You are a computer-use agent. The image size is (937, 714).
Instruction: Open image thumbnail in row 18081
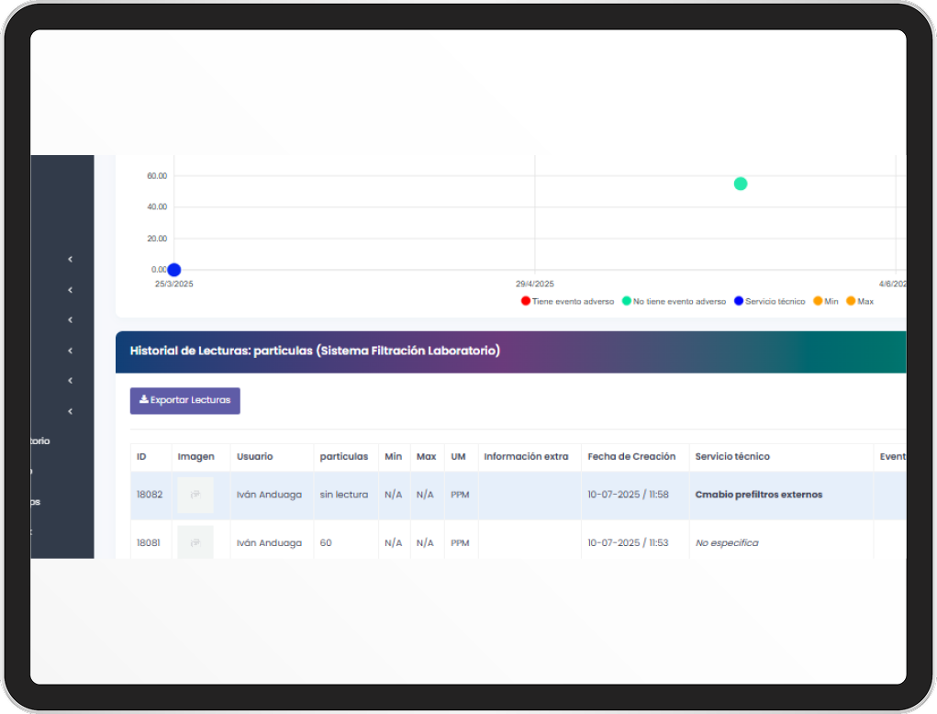[195, 542]
